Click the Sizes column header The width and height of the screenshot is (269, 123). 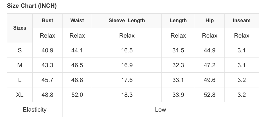pyautogui.click(x=20, y=28)
